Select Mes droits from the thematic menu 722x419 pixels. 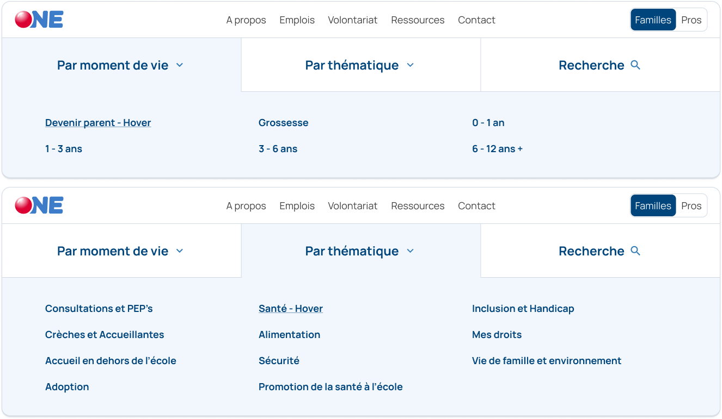point(497,334)
